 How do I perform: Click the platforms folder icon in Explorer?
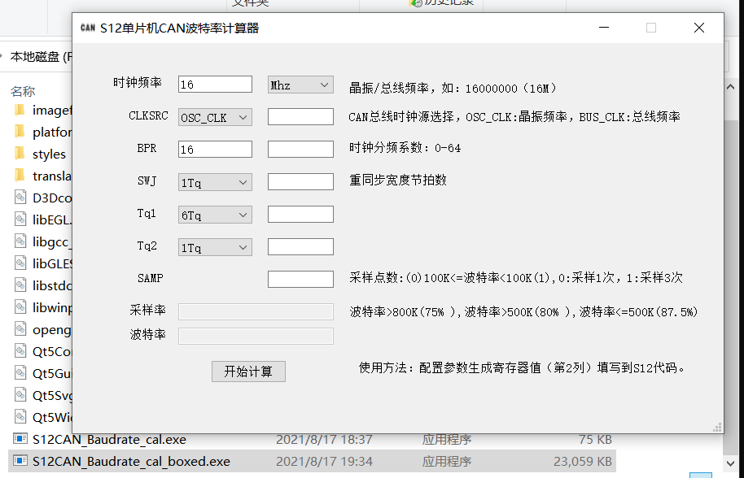click(x=20, y=131)
